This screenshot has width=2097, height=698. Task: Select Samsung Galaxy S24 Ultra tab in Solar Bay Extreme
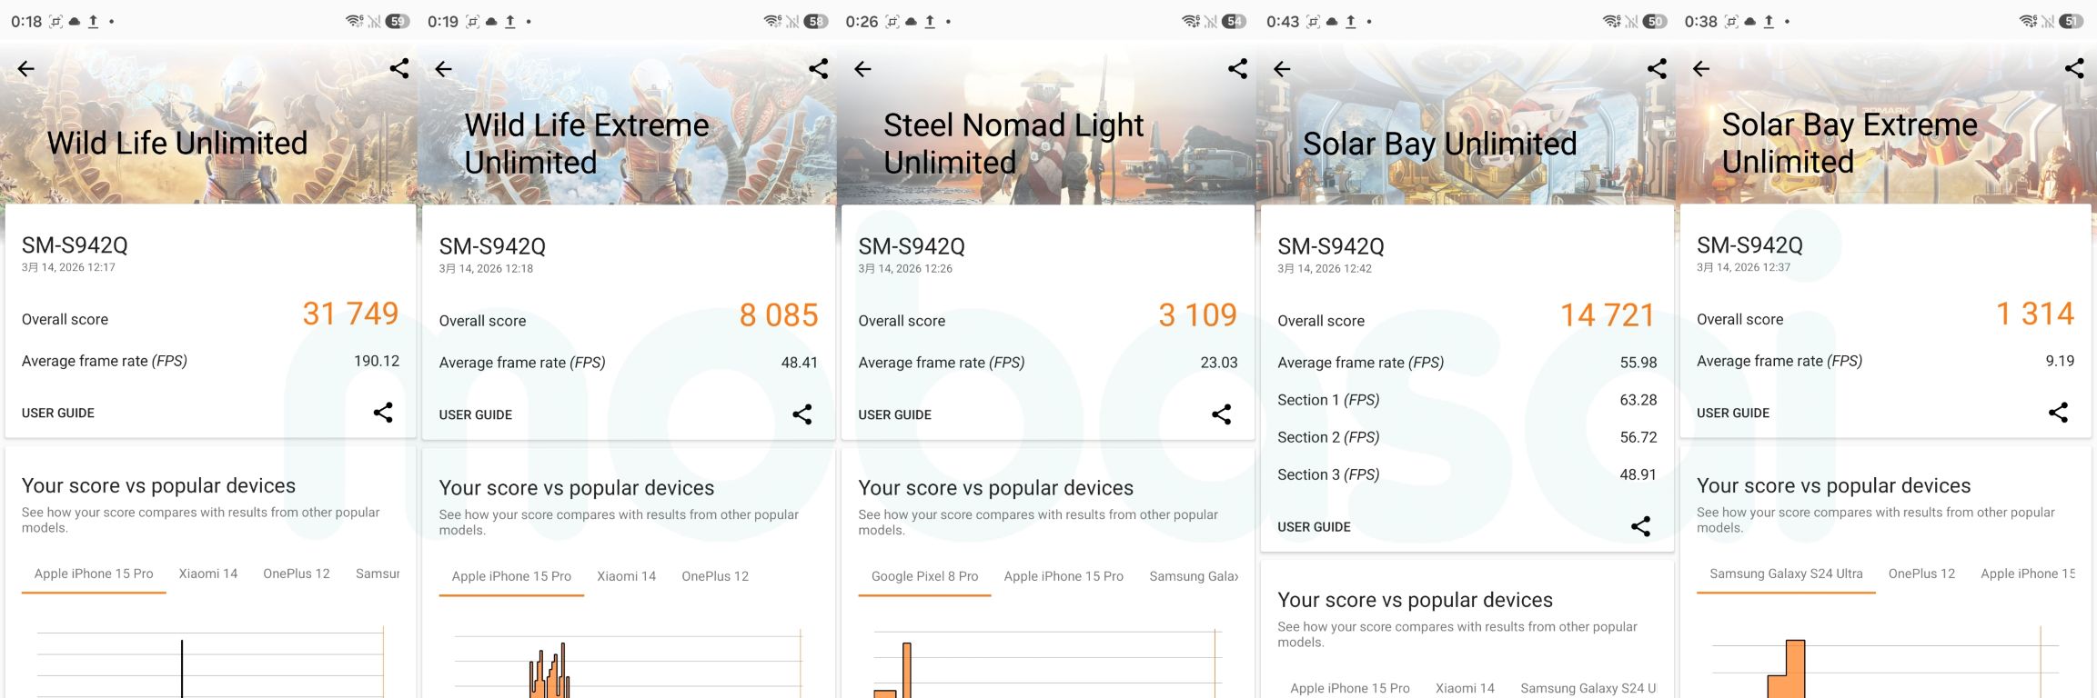[1786, 573]
